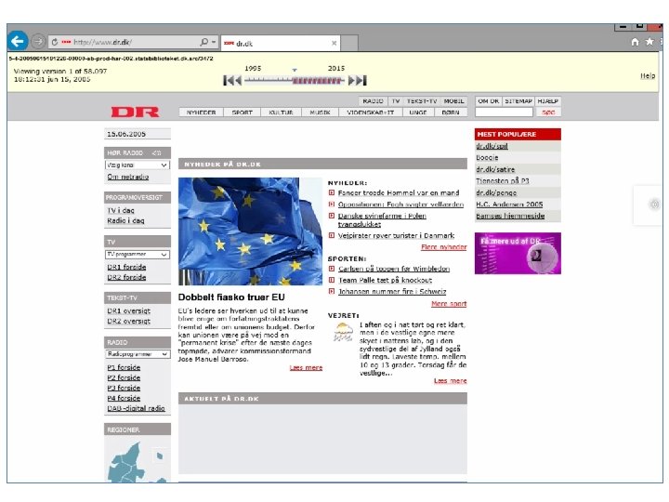Expand the Radioprogrammer dropdown
Viewport: 669px width, 502px height.
(137, 354)
